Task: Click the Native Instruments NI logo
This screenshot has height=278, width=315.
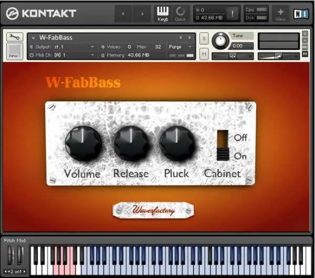Action: [301, 14]
